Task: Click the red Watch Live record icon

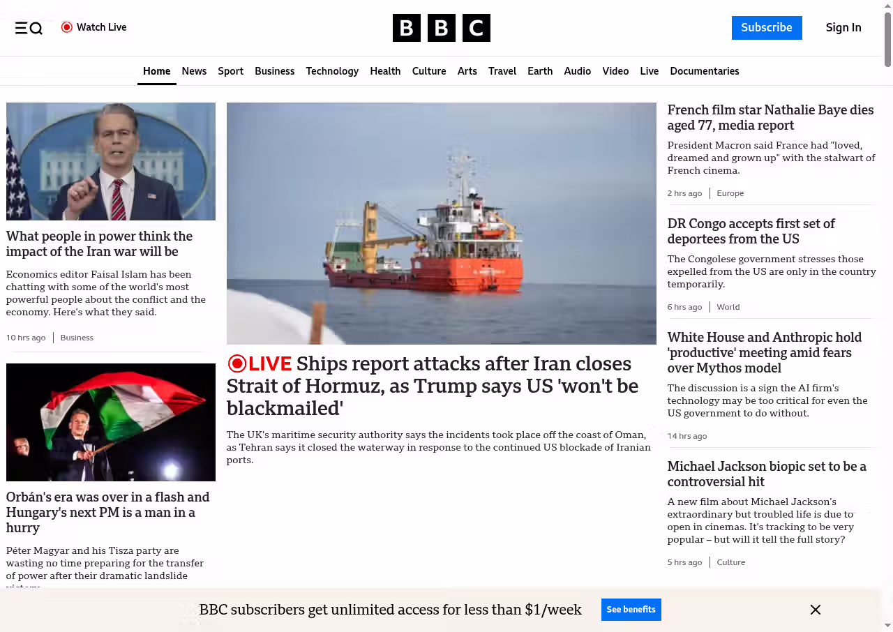Action: 67,27
